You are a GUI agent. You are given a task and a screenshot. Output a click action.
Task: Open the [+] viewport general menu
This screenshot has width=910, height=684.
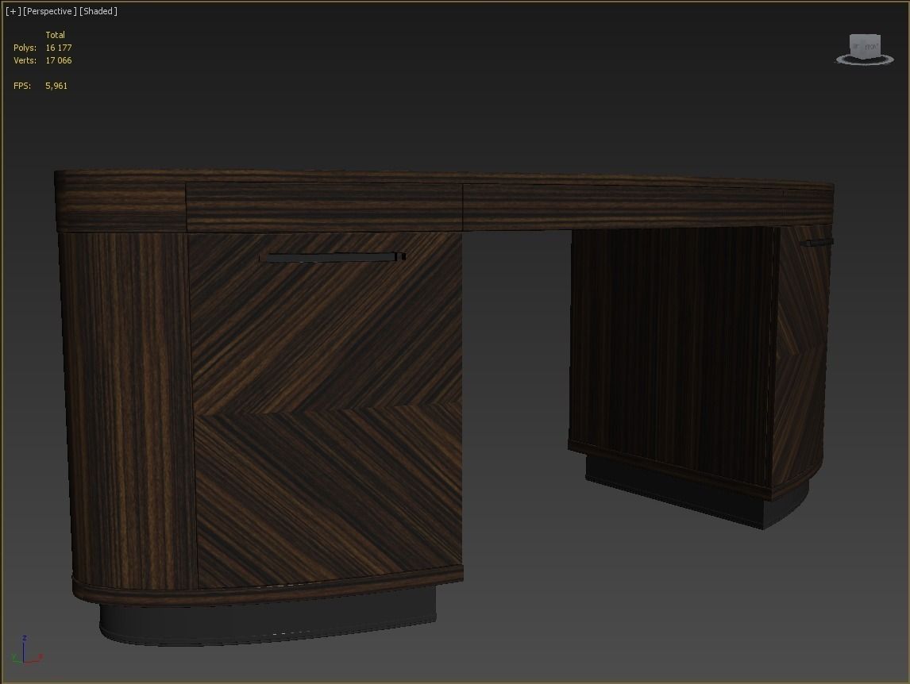13,11
